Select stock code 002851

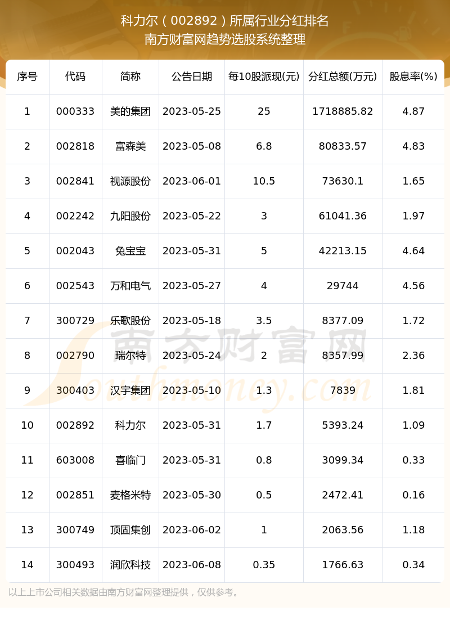75,495
